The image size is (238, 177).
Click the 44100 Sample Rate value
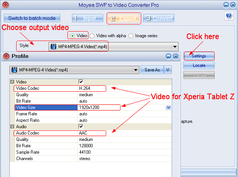point(85,152)
